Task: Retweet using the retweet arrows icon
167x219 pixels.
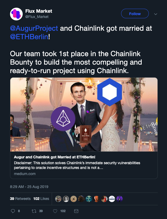Action: (34, 211)
